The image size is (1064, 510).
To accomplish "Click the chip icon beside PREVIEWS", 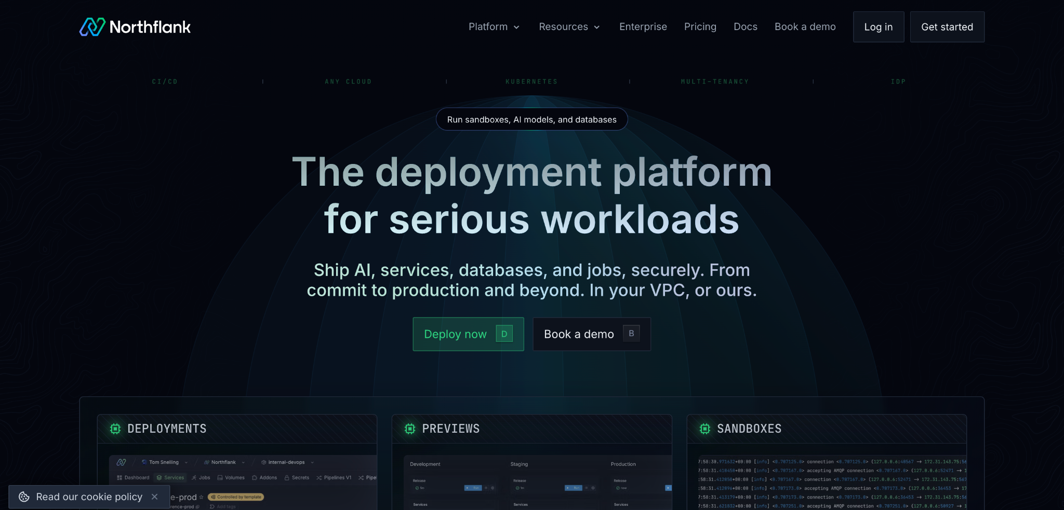I will point(410,429).
